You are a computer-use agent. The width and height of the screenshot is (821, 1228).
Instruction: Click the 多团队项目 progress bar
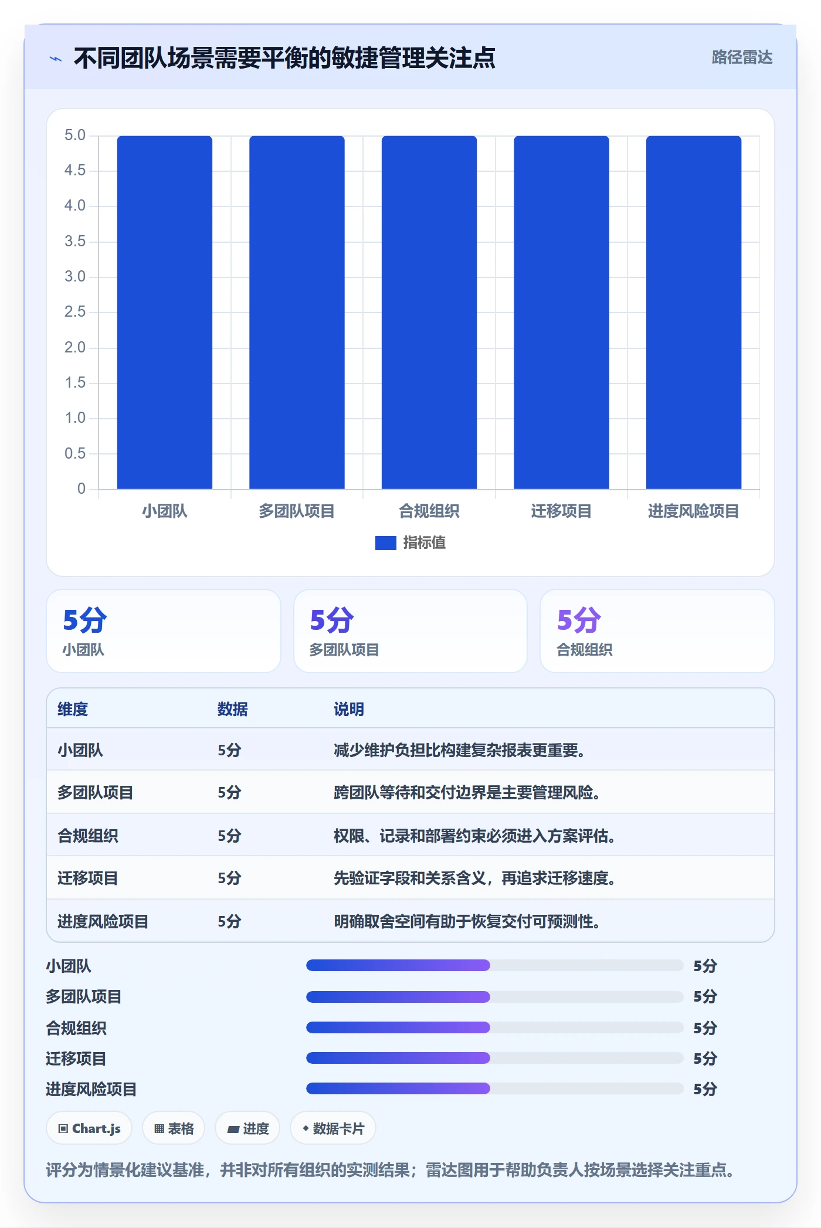tap(495, 996)
